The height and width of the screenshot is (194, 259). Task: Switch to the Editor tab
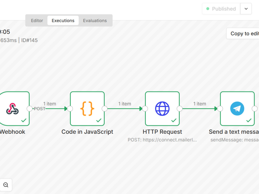[37, 20]
